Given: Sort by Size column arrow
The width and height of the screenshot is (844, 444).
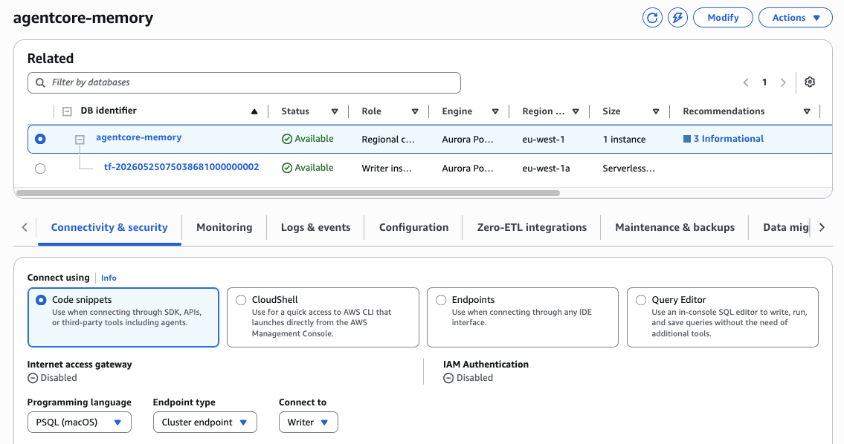Looking at the screenshot, I should [656, 111].
